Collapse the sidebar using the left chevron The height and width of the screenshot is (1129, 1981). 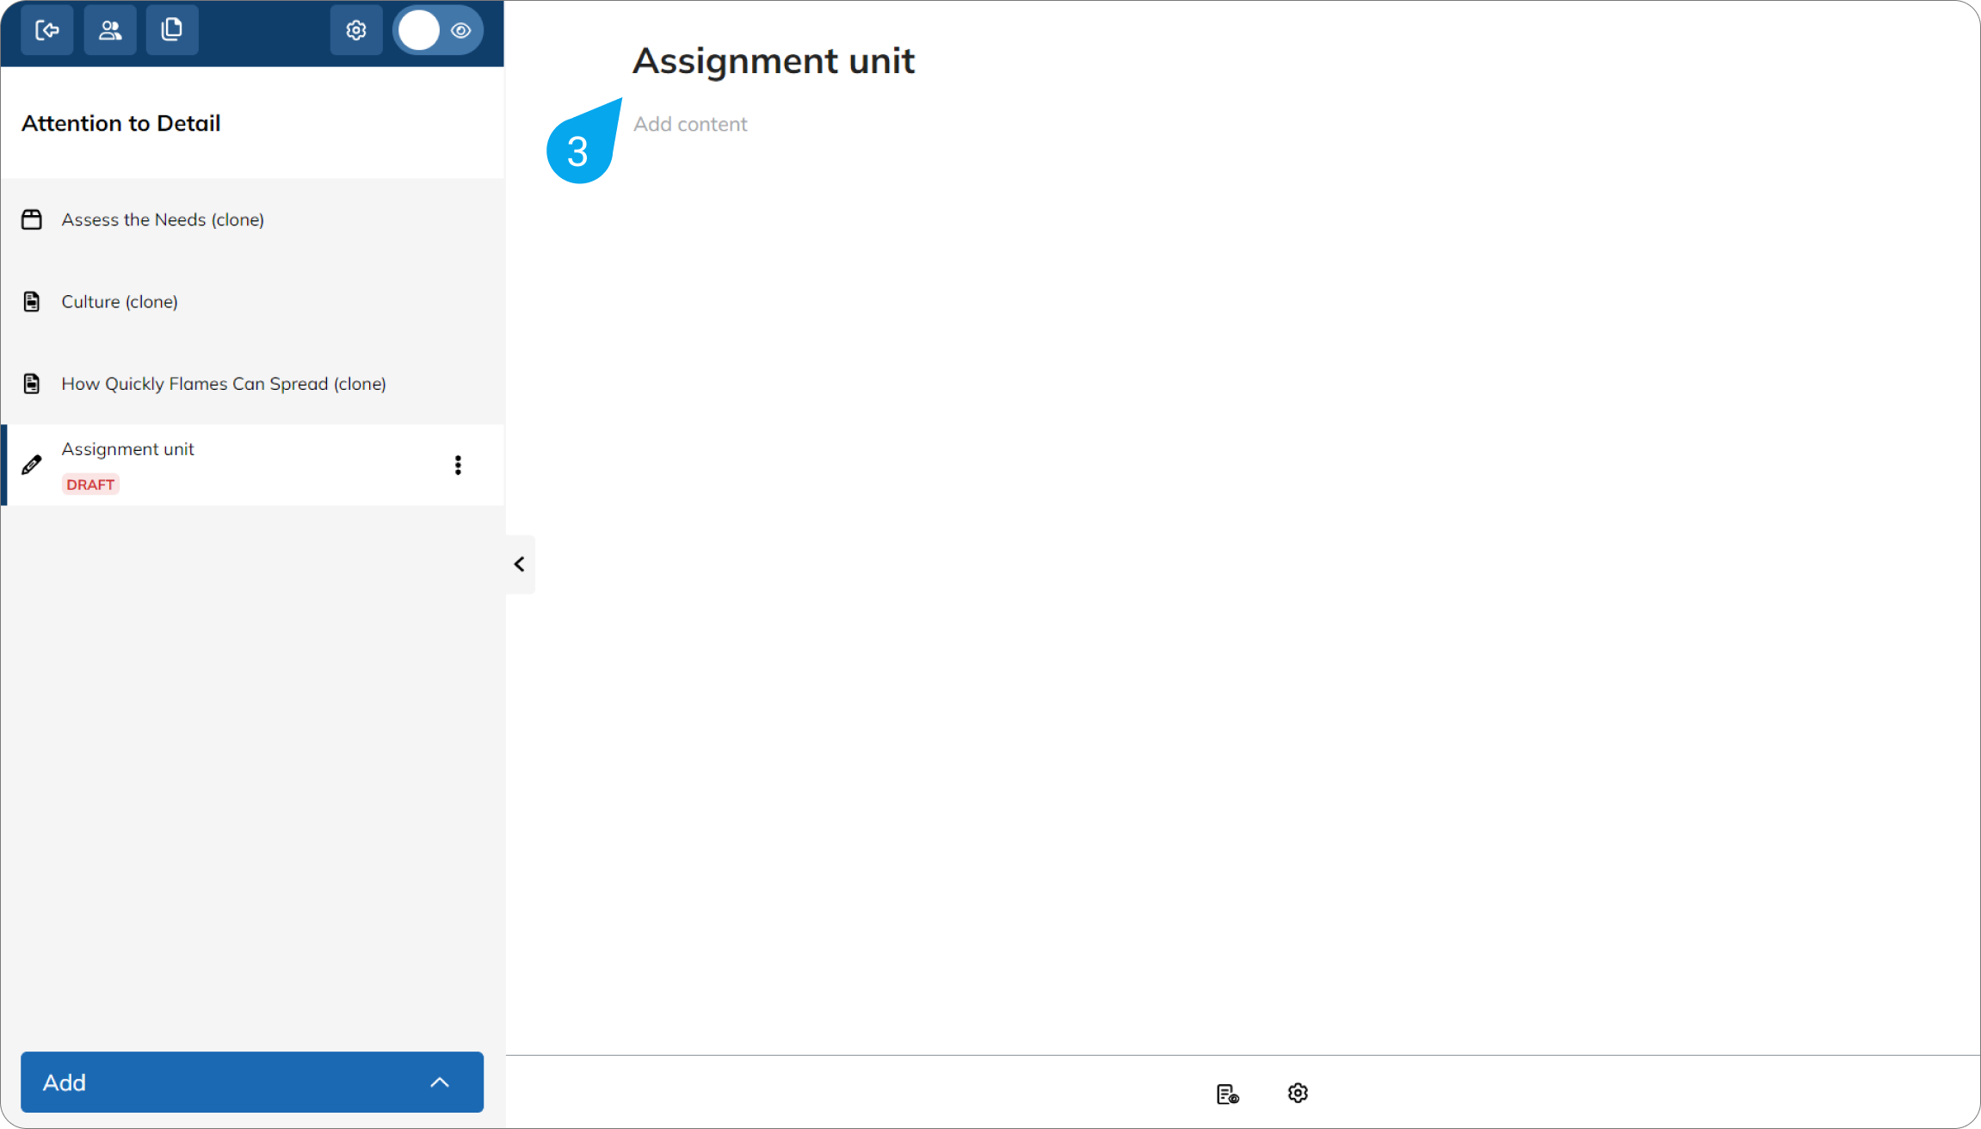[x=520, y=564]
